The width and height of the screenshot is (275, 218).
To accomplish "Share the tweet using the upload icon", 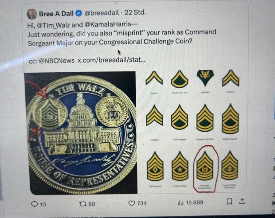I will pos(242,201).
